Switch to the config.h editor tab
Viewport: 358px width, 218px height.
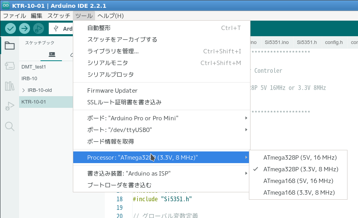[x=334, y=42]
